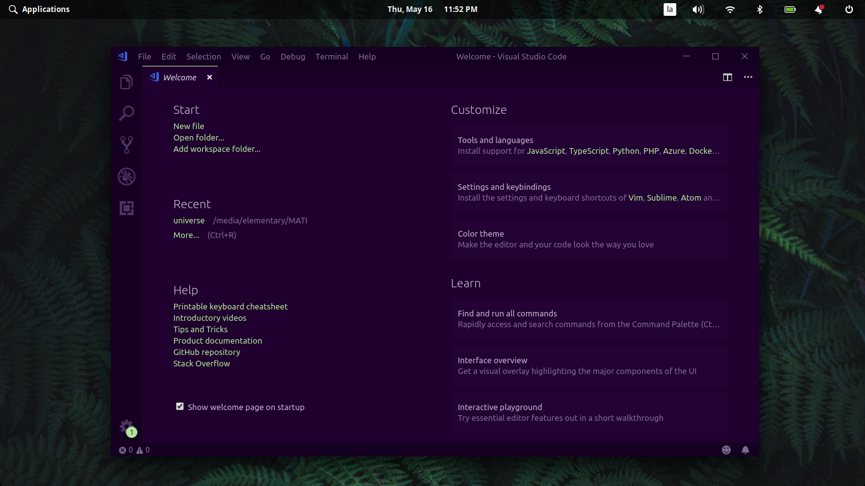
Task: Open Printable keyboard cheatsheet link
Action: [230, 306]
